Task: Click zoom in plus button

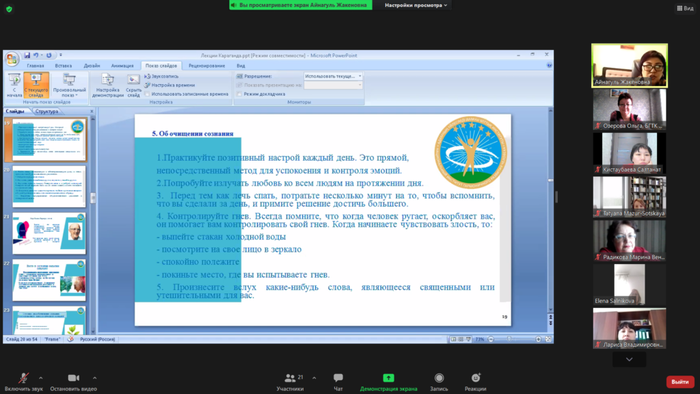Action: point(539,339)
